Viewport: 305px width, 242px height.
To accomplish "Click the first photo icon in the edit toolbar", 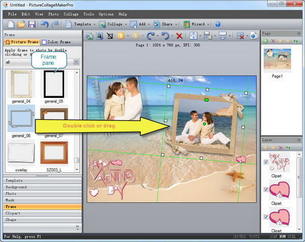I will 89,36.
